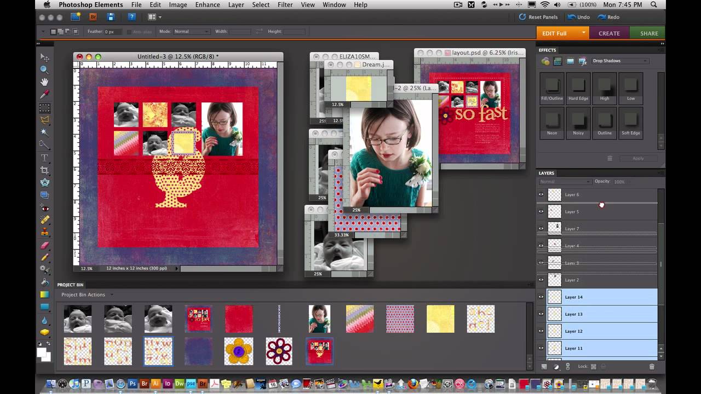Select the Move tool
The image size is (701, 394).
tap(45, 58)
